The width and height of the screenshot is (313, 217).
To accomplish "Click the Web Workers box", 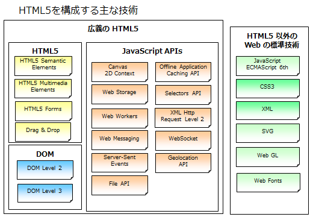I will 120,118.
